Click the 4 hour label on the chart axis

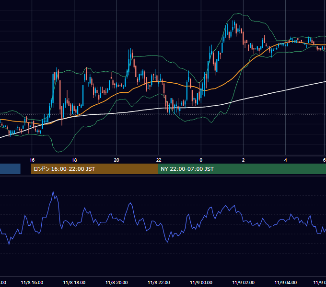coord(285,160)
